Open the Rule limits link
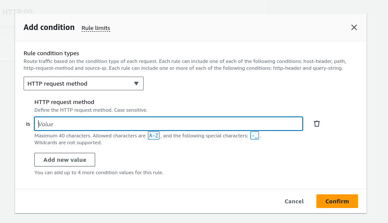388x223 pixels. point(96,28)
